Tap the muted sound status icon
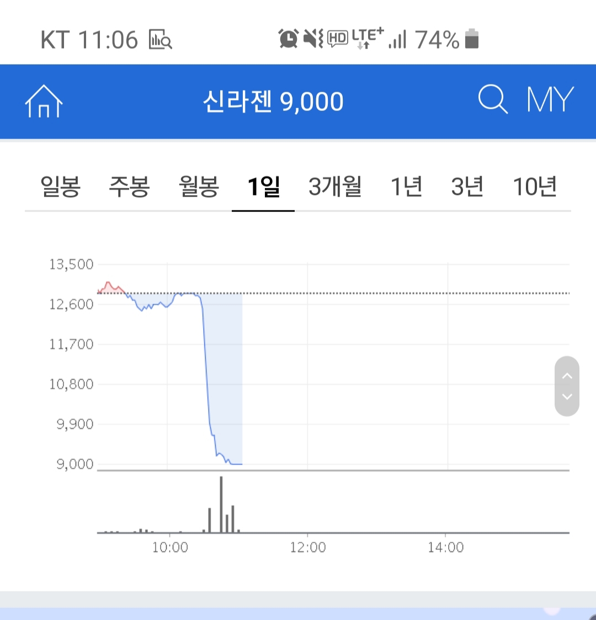This screenshot has height=620, width=596. point(313,39)
